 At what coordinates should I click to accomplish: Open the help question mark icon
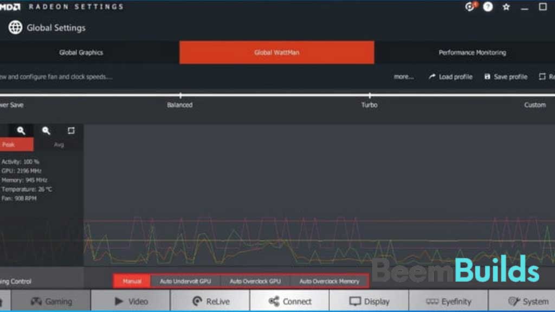(488, 6)
